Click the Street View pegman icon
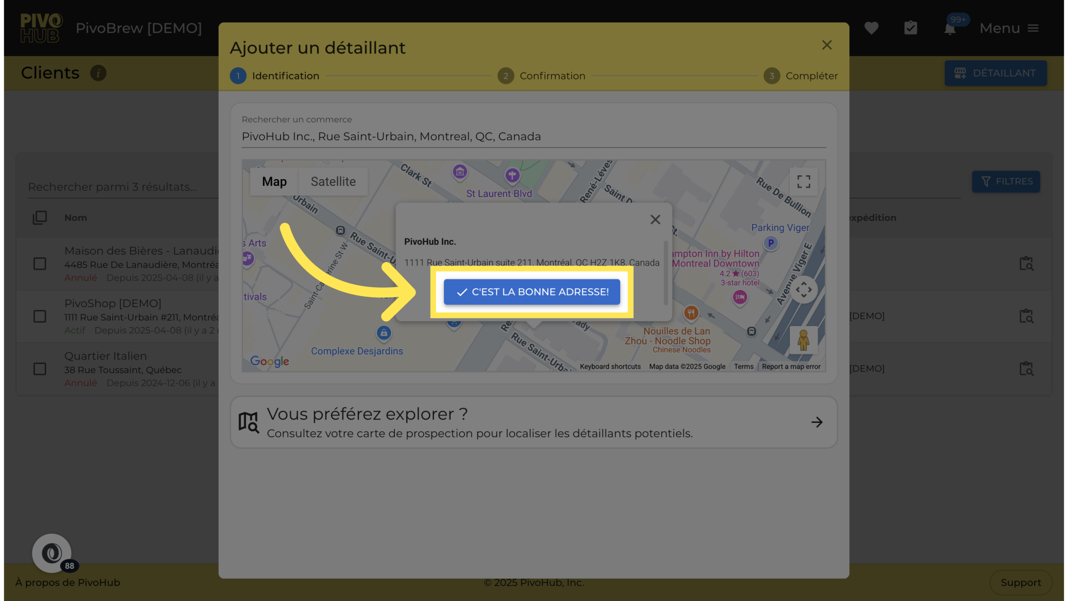The width and height of the screenshot is (1068, 601). (803, 339)
